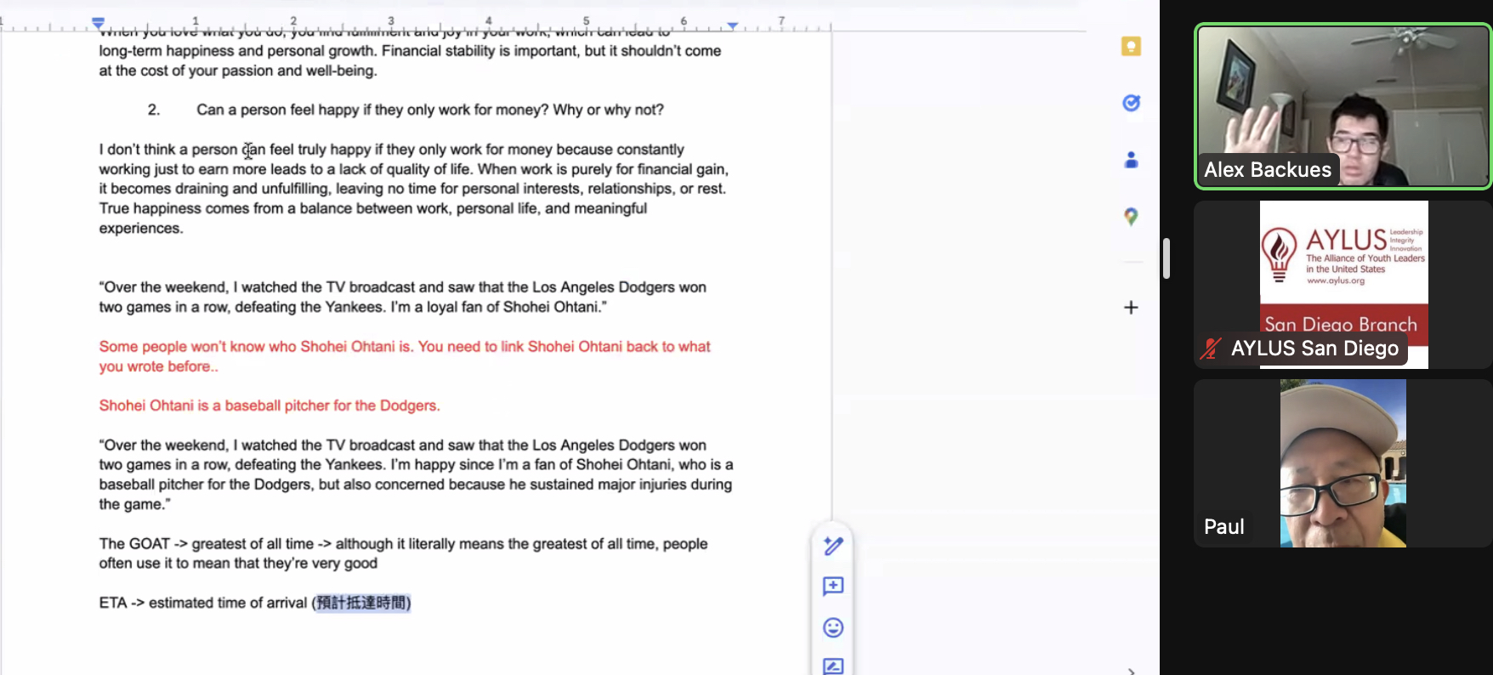Click the line 'often use it to mean'
This screenshot has width=1493, height=675.
click(238, 564)
